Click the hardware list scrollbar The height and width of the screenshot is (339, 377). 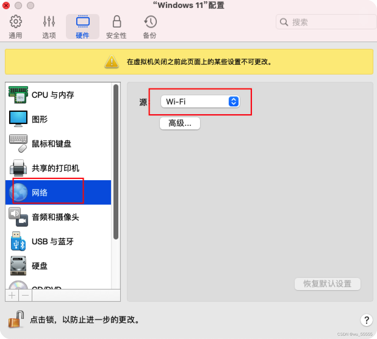[x=116, y=162]
